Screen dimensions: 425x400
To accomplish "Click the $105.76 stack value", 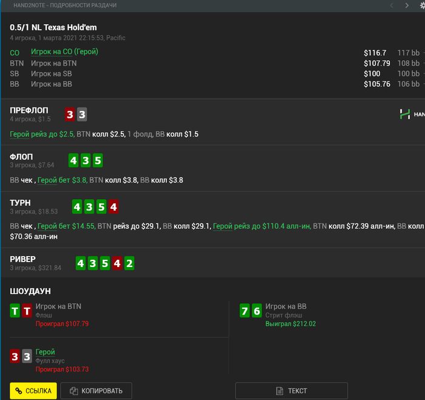I will click(377, 84).
